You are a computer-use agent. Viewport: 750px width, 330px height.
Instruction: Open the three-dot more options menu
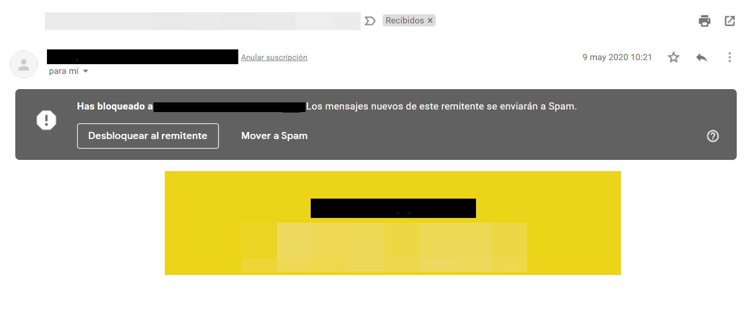(x=730, y=58)
